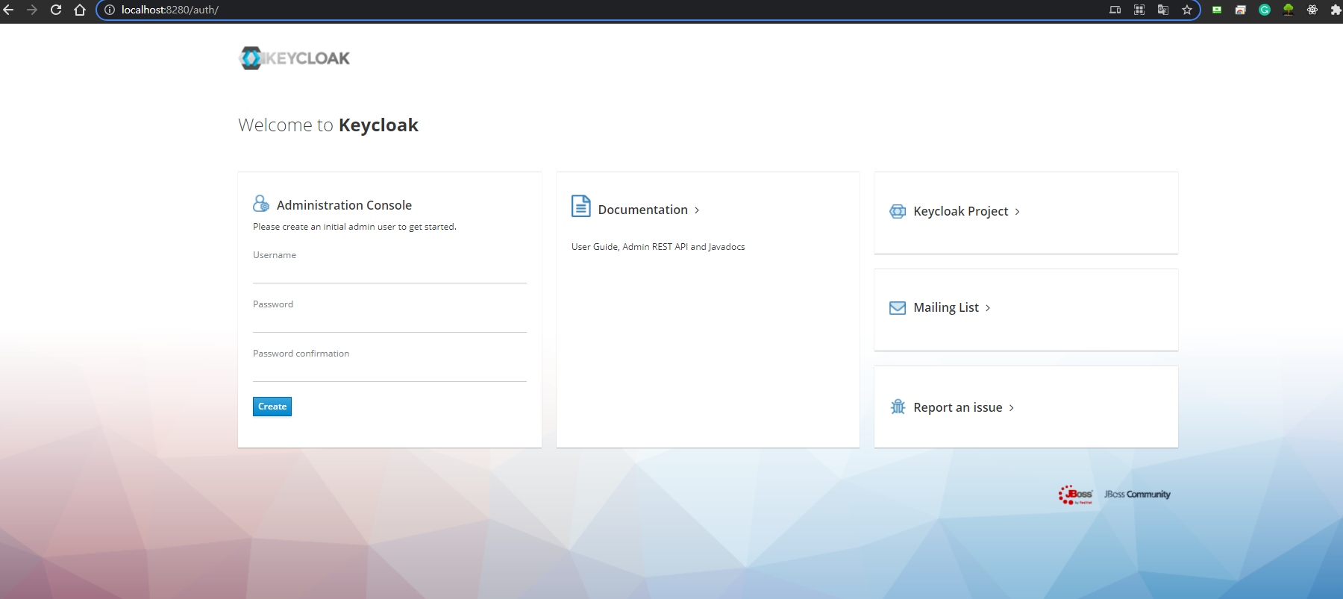Open the extensions puzzle piece menu

point(1336,10)
